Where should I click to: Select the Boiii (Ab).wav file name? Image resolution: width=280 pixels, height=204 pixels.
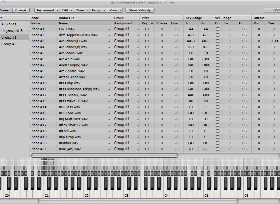(x=70, y=149)
